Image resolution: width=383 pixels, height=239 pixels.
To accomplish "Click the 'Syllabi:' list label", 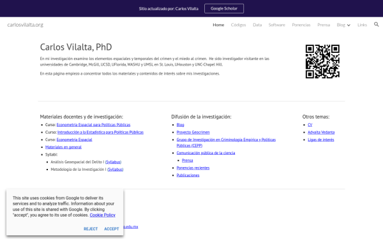I will 51,154.
